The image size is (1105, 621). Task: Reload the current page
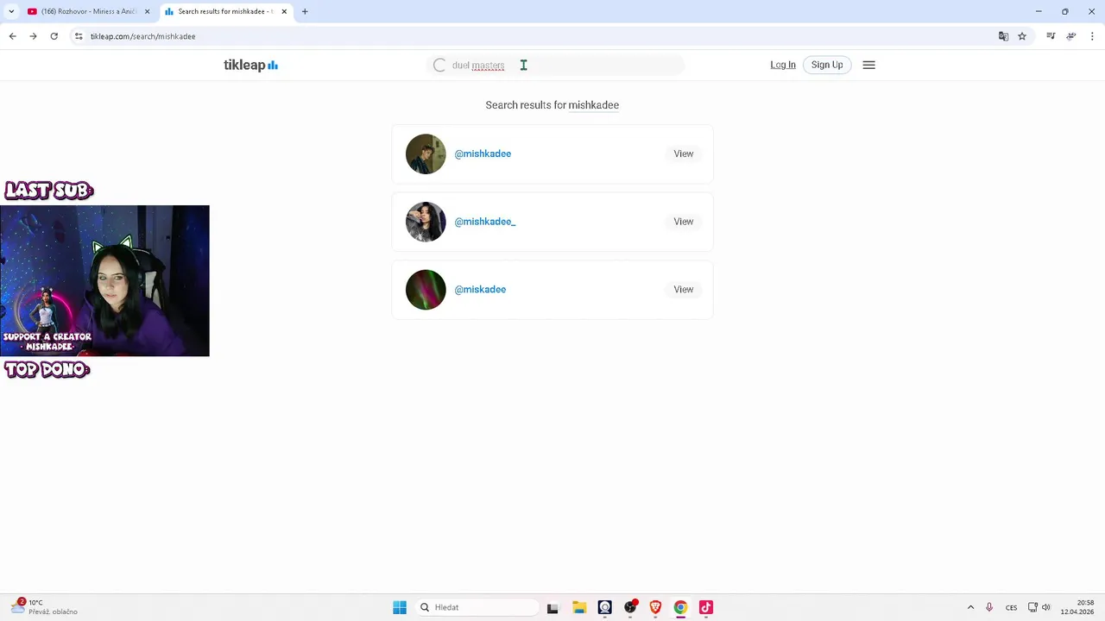click(x=54, y=36)
